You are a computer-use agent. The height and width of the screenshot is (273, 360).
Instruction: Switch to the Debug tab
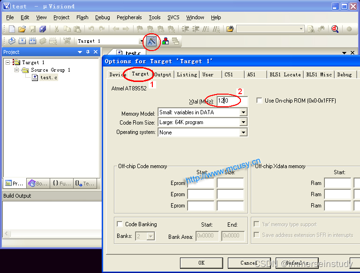[344, 74]
